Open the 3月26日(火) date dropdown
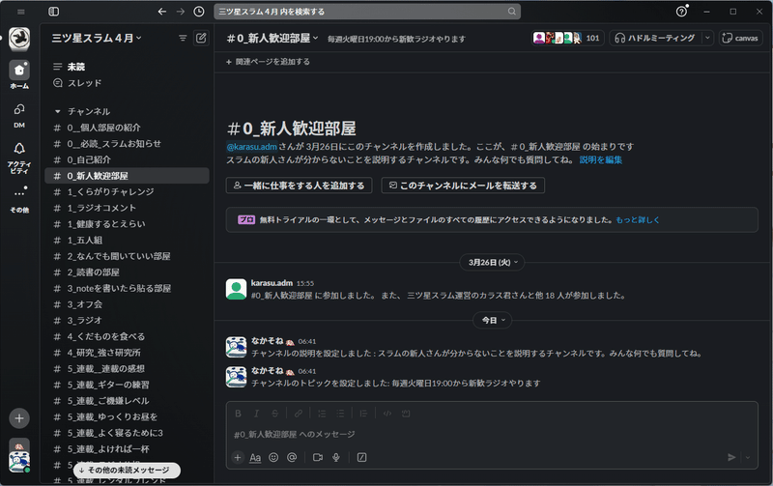Viewport: 773px width, 486px height. 492,262
